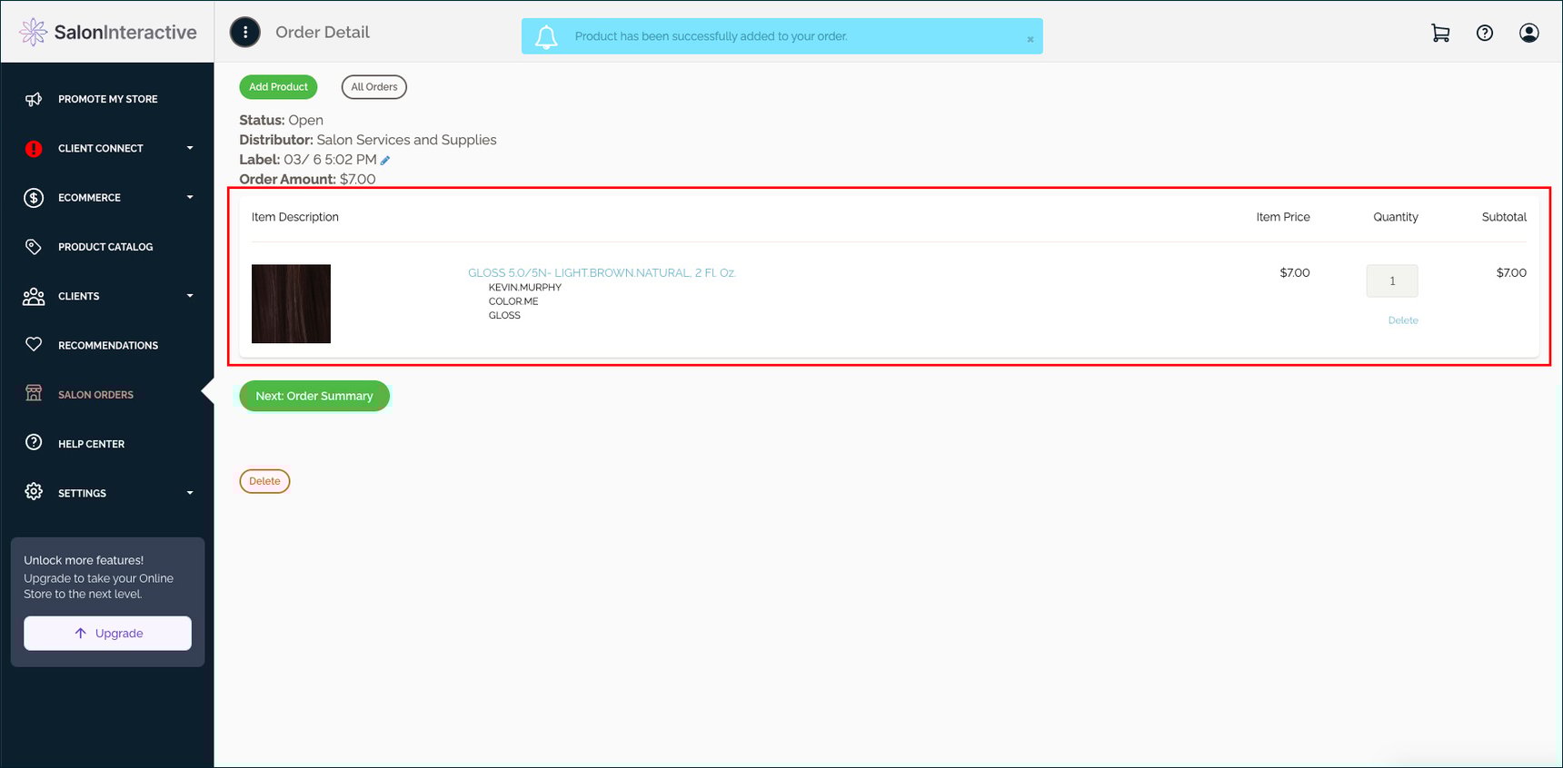
Task: Open the shopping cart icon
Action: 1440,33
